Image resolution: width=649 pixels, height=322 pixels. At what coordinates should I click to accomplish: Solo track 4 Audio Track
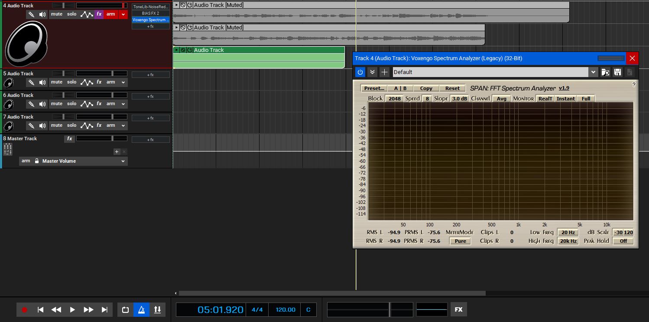[71, 14]
